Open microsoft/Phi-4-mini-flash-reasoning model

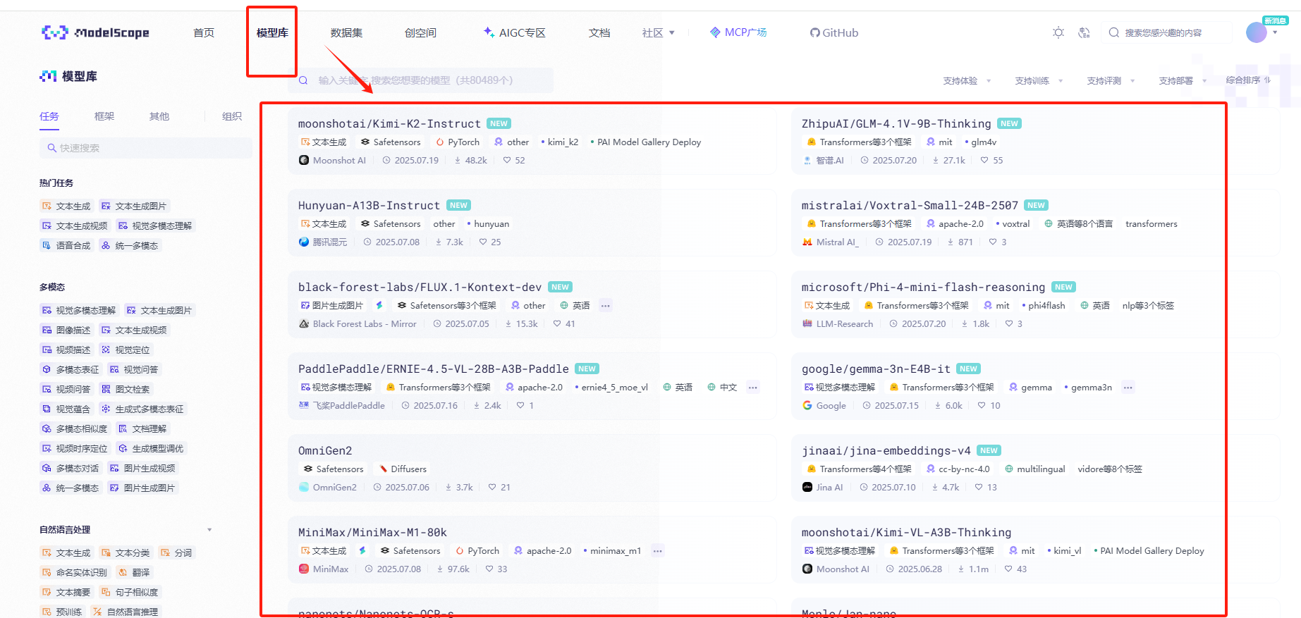[x=923, y=287]
